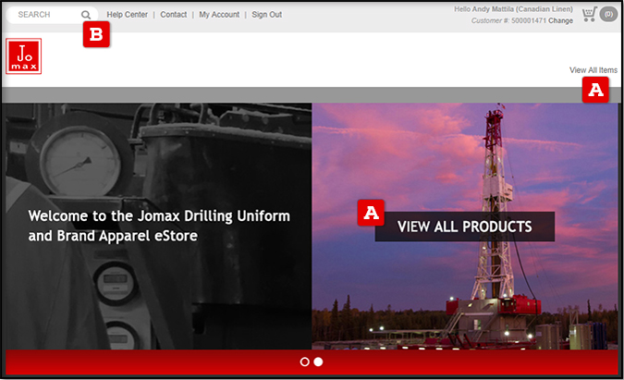The image size is (624, 380).
Task: Select the second carousel slide dot
Action: [x=318, y=362]
